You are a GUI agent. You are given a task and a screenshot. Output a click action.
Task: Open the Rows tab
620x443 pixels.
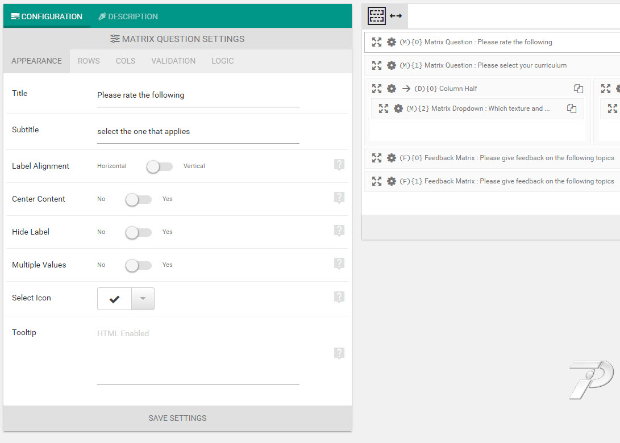pyautogui.click(x=89, y=61)
